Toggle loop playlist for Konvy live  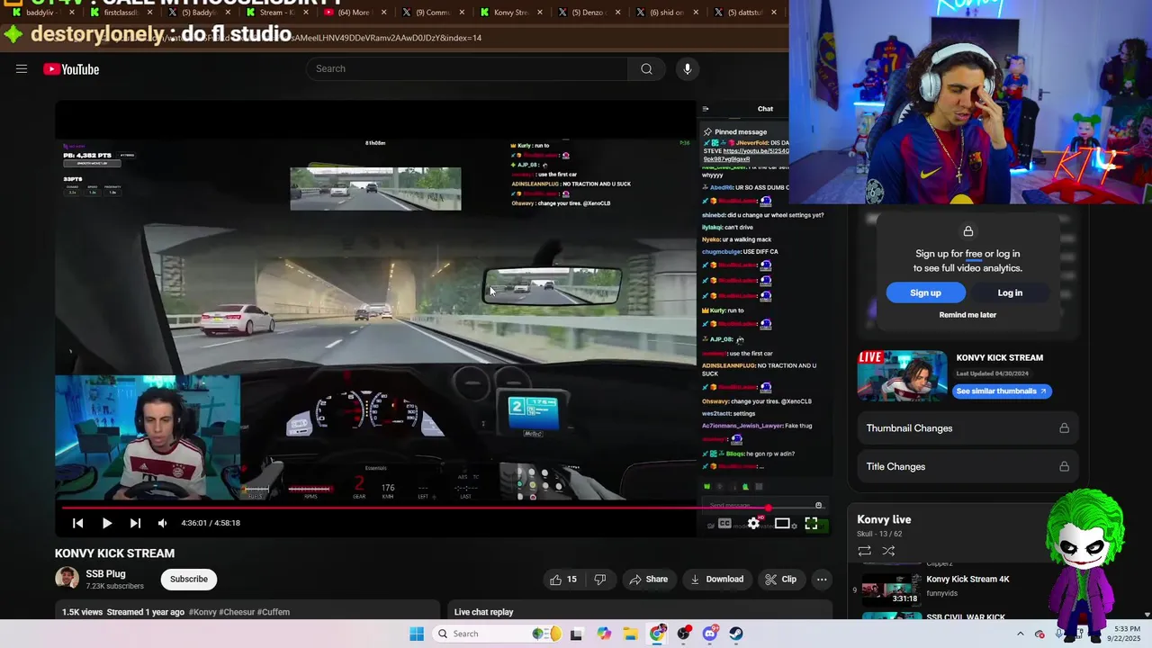[864, 551]
